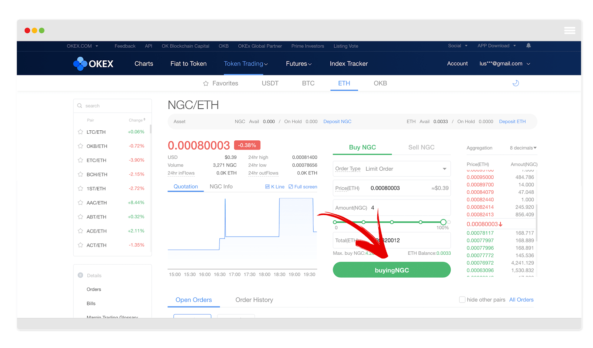The width and height of the screenshot is (593, 348).
Task: Click the Deposit NGC link
Action: [337, 121]
